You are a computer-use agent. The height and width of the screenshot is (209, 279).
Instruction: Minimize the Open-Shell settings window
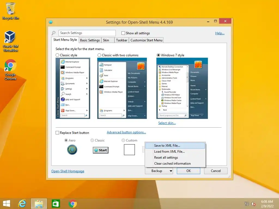coord(208,21)
